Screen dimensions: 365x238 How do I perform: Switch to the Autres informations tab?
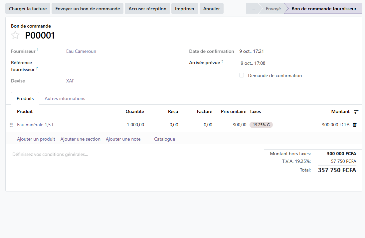coord(65,98)
